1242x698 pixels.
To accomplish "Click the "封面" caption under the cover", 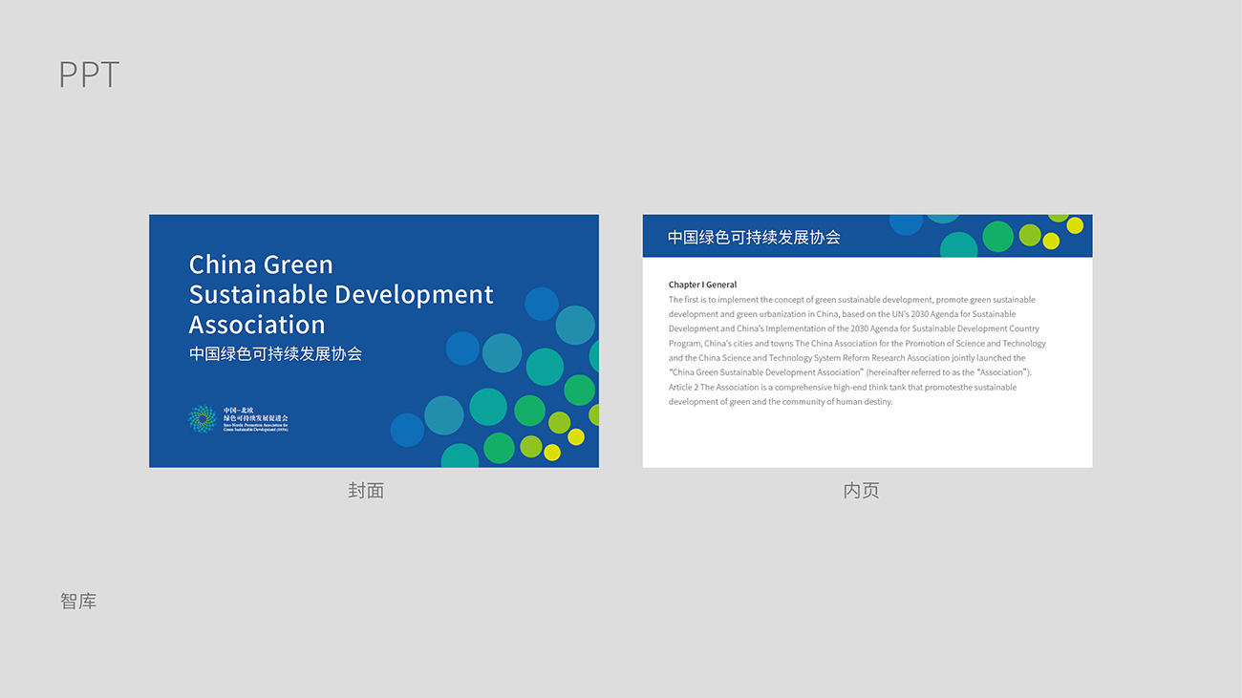I will 366,491.
